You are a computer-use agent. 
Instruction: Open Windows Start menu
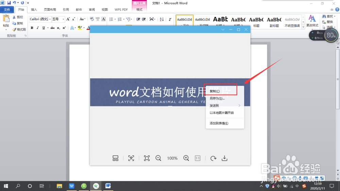pyautogui.click(x=6, y=186)
